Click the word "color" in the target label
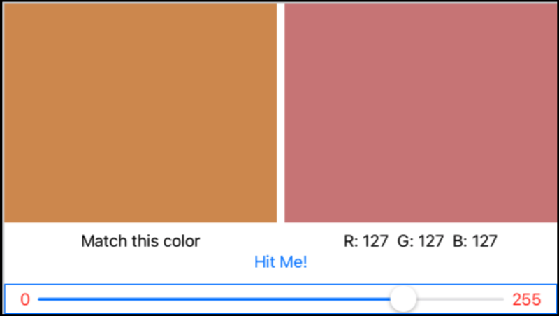Viewport: 559px width, 316px height. 182,241
